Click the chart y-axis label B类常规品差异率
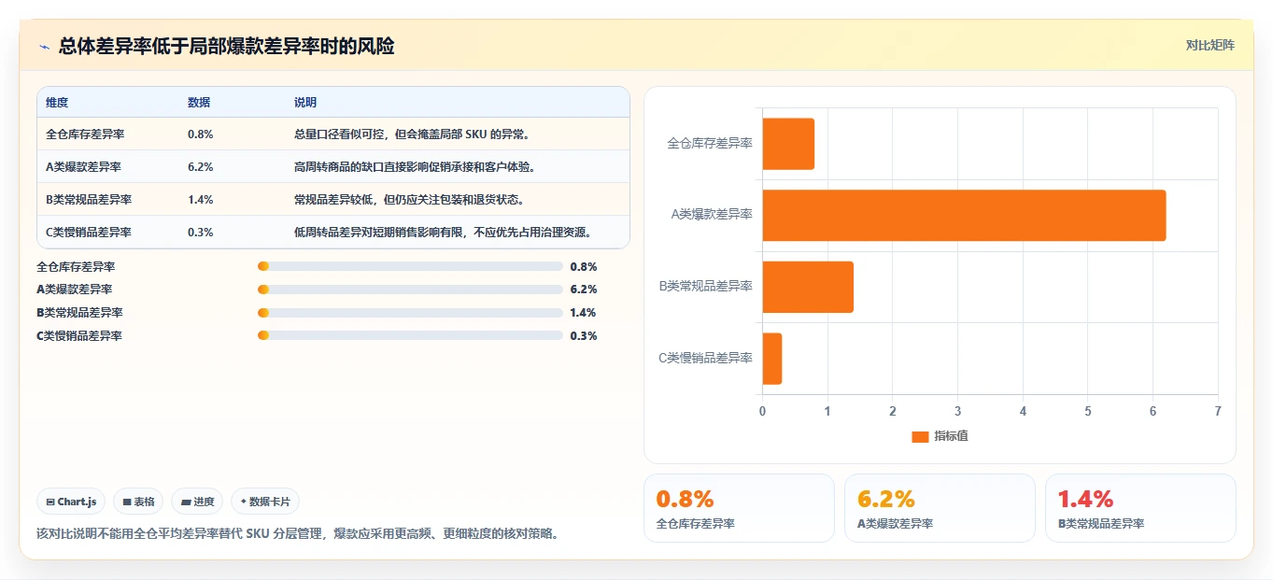The image size is (1273, 580). 706,287
